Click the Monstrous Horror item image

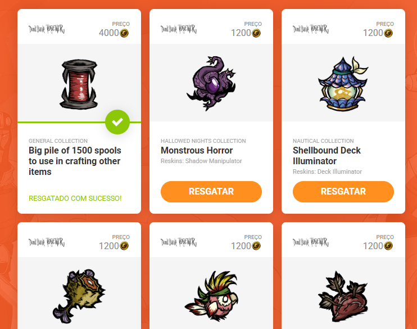click(x=211, y=83)
